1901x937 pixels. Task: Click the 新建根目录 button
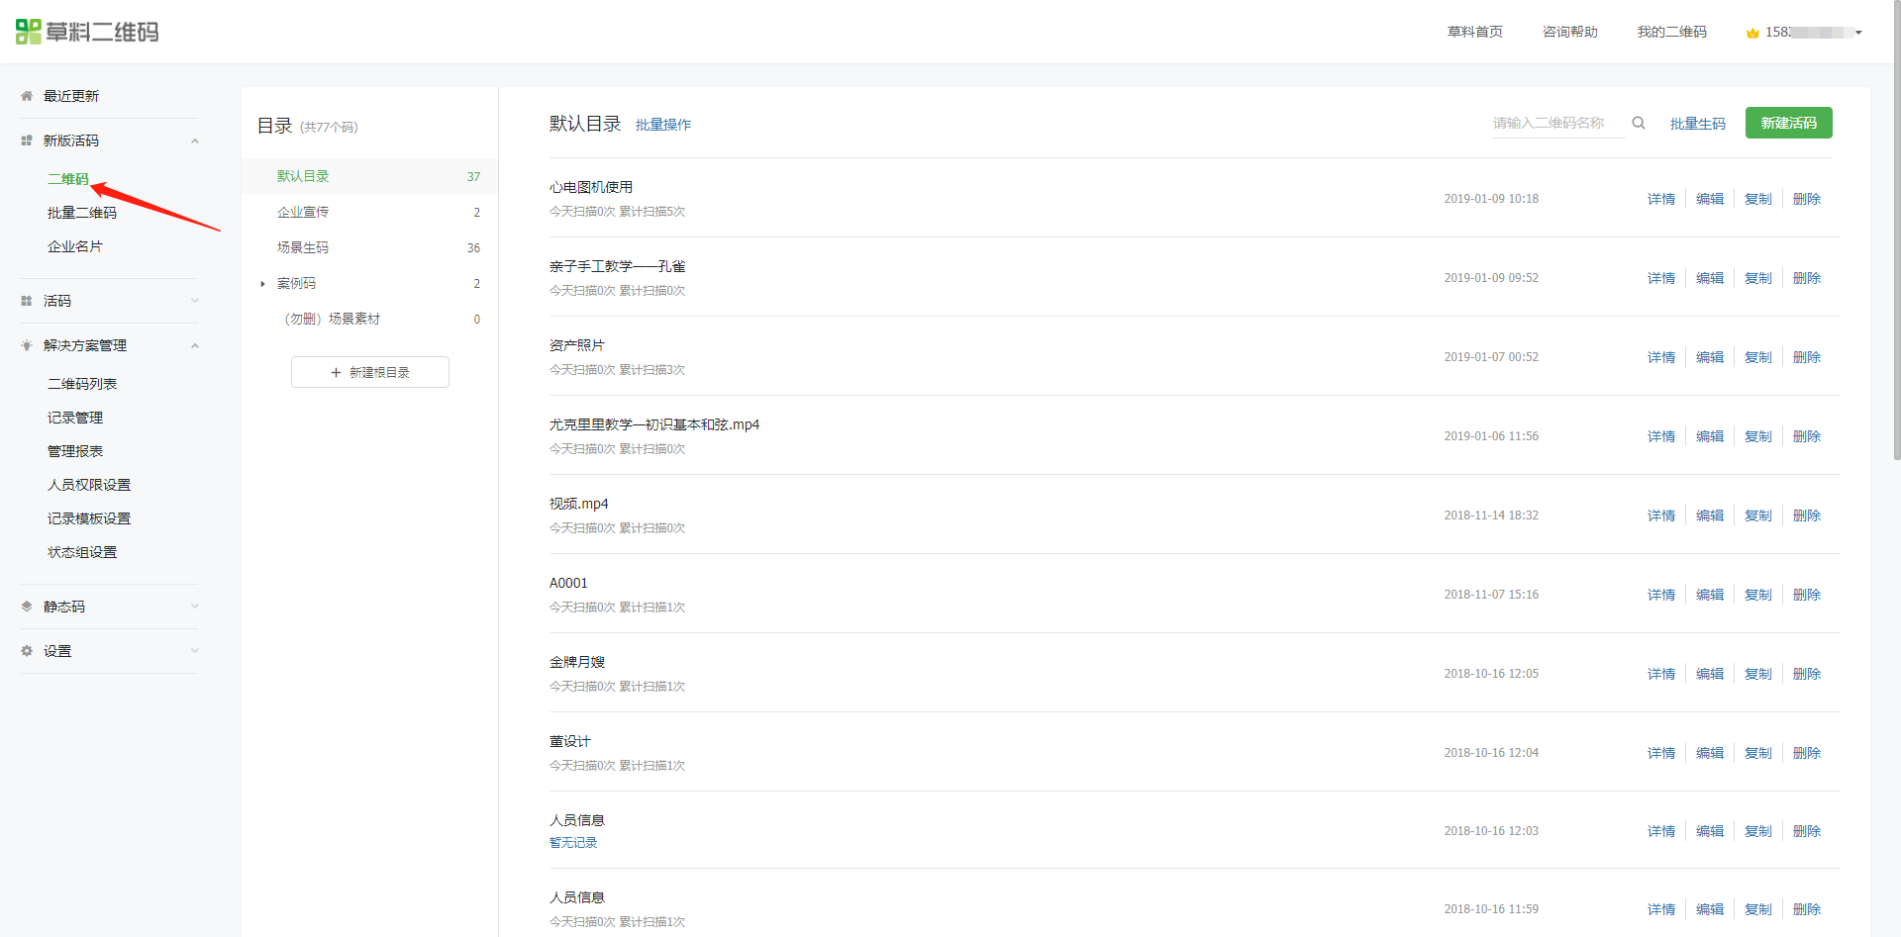[x=370, y=372]
